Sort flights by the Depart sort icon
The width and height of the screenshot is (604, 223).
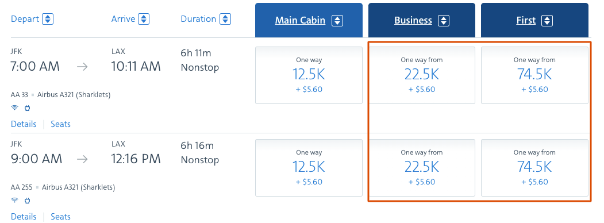coord(48,19)
